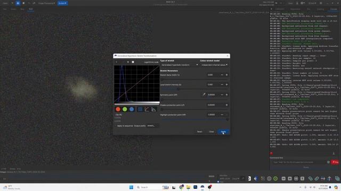Toggle the green channel histogram button
This screenshot has width=341, height=191.
pyautogui.click(x=125, y=109)
